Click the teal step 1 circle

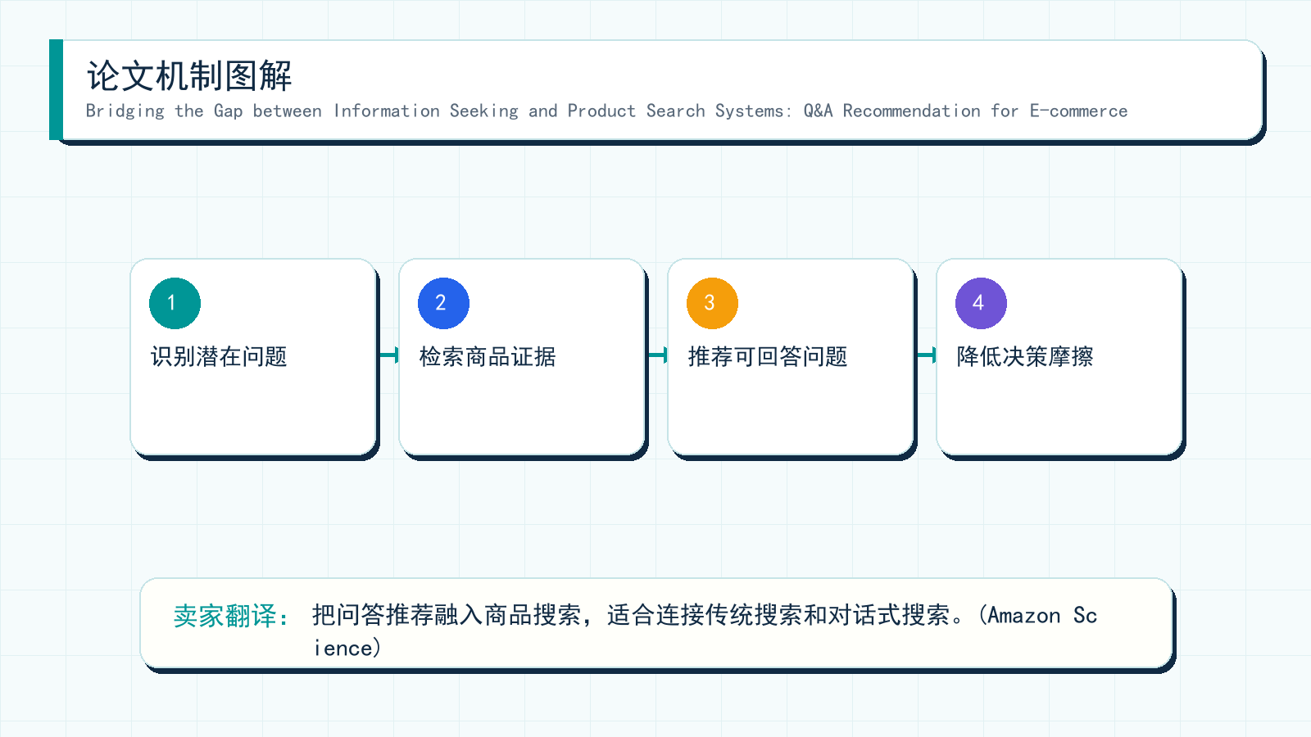click(175, 303)
